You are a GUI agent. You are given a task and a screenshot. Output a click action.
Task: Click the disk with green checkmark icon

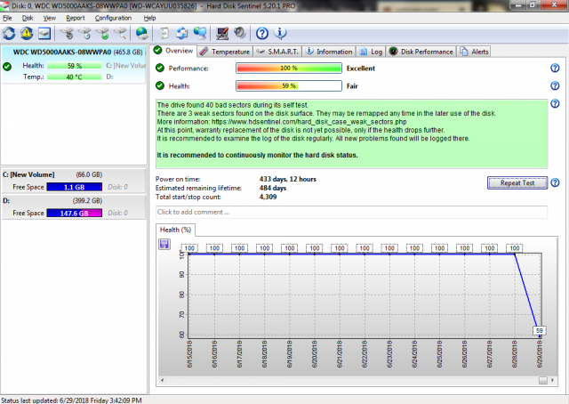pos(103,34)
